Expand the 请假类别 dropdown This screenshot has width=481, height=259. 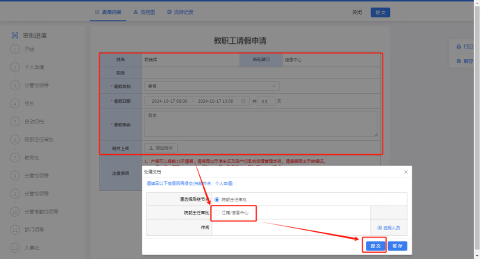pyautogui.click(x=212, y=86)
